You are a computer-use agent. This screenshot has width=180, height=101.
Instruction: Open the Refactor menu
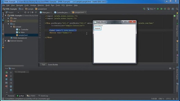41,5
